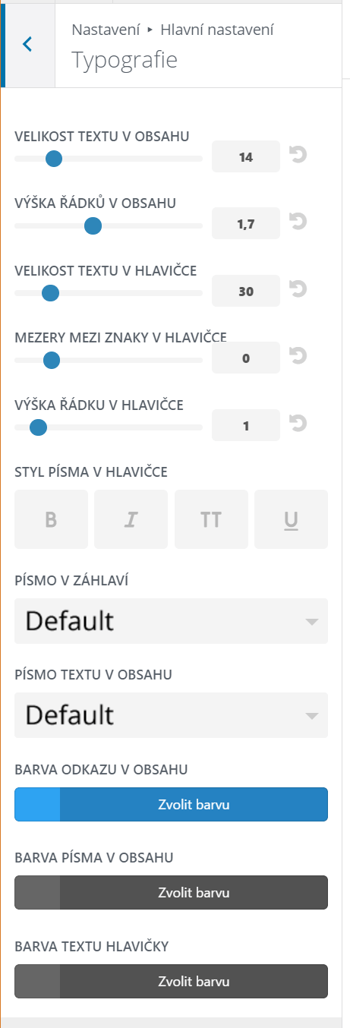Go back using the left chevron arrow
The image size is (350, 1028).
[28, 44]
